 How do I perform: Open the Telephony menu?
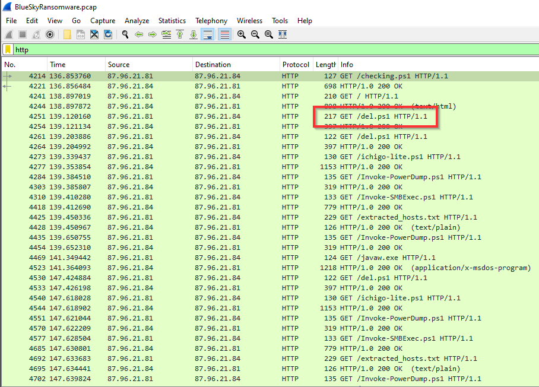211,21
